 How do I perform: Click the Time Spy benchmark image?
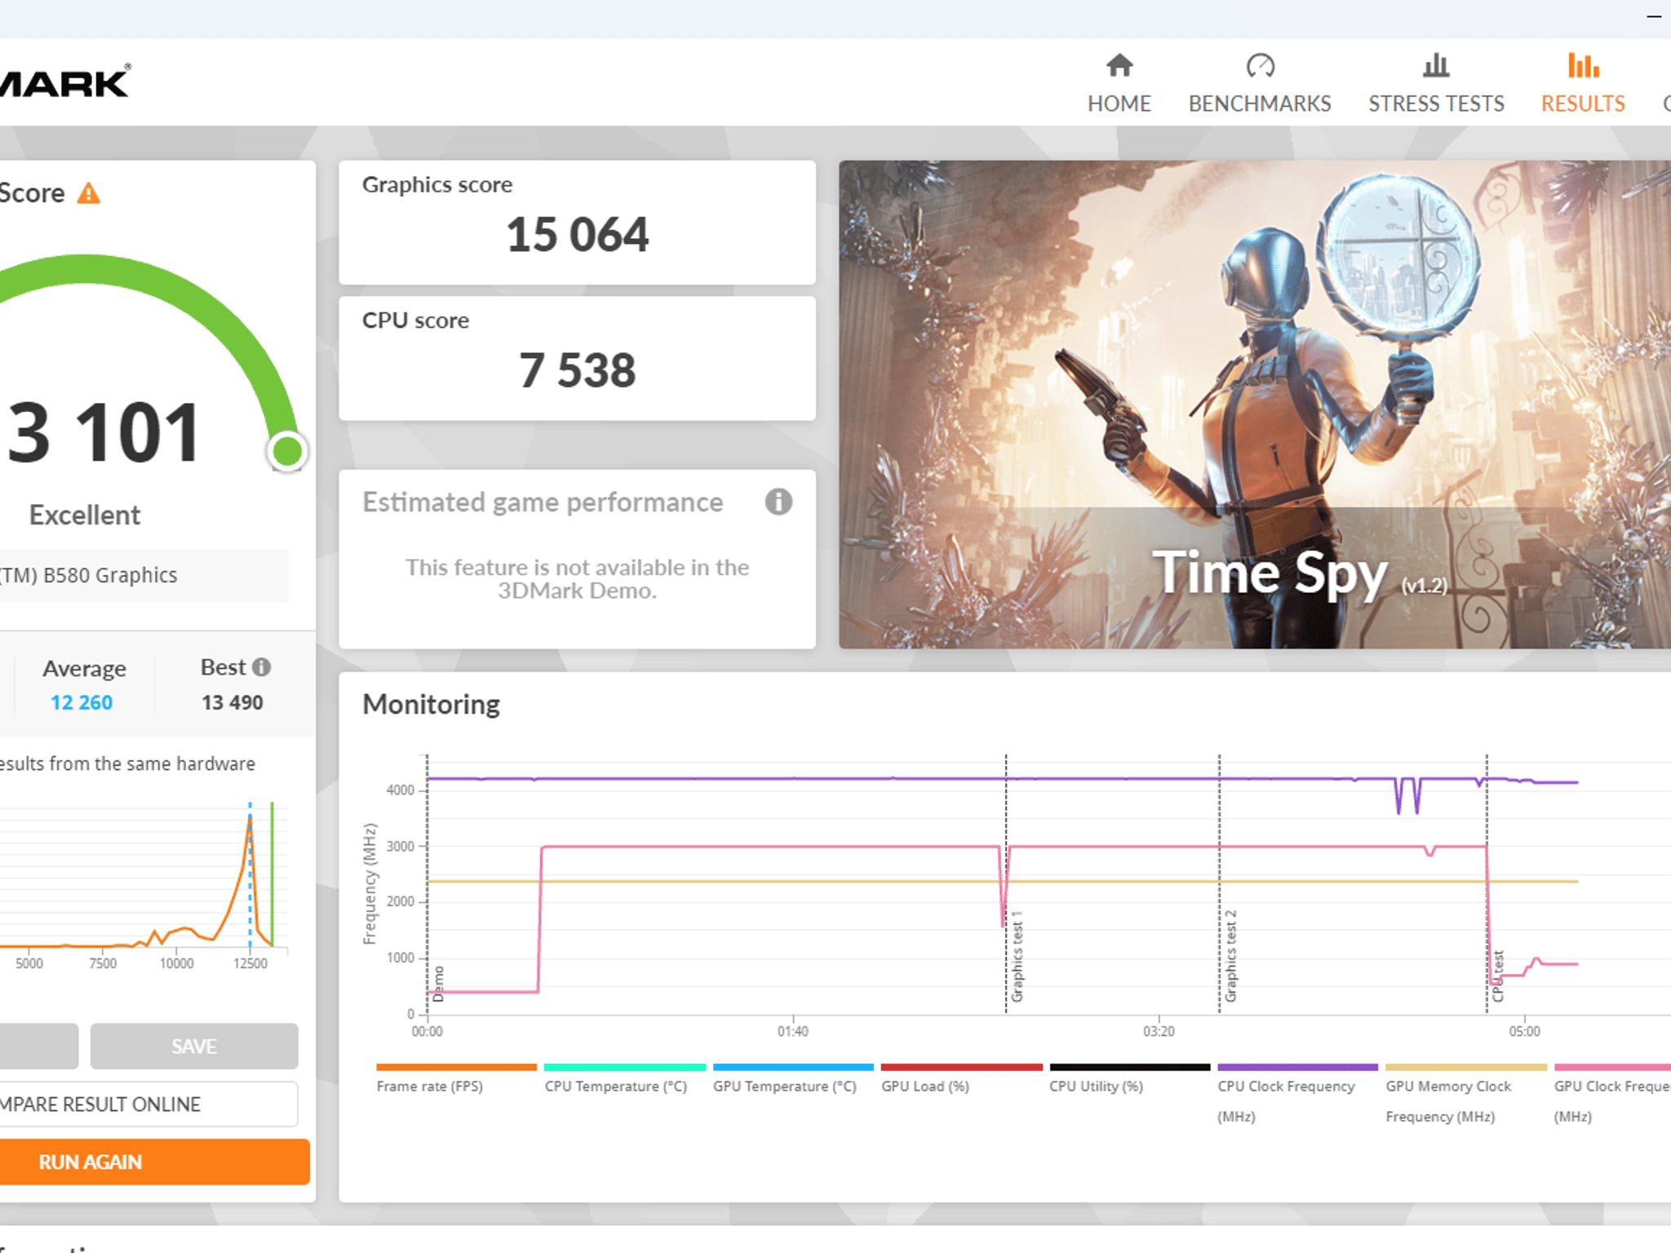click(x=1255, y=405)
